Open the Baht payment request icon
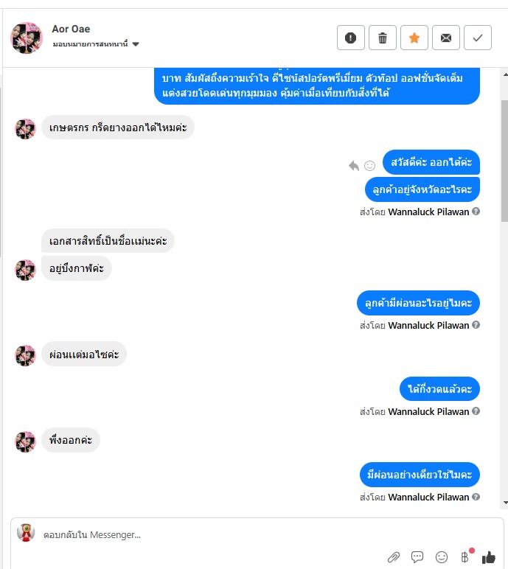 click(465, 556)
